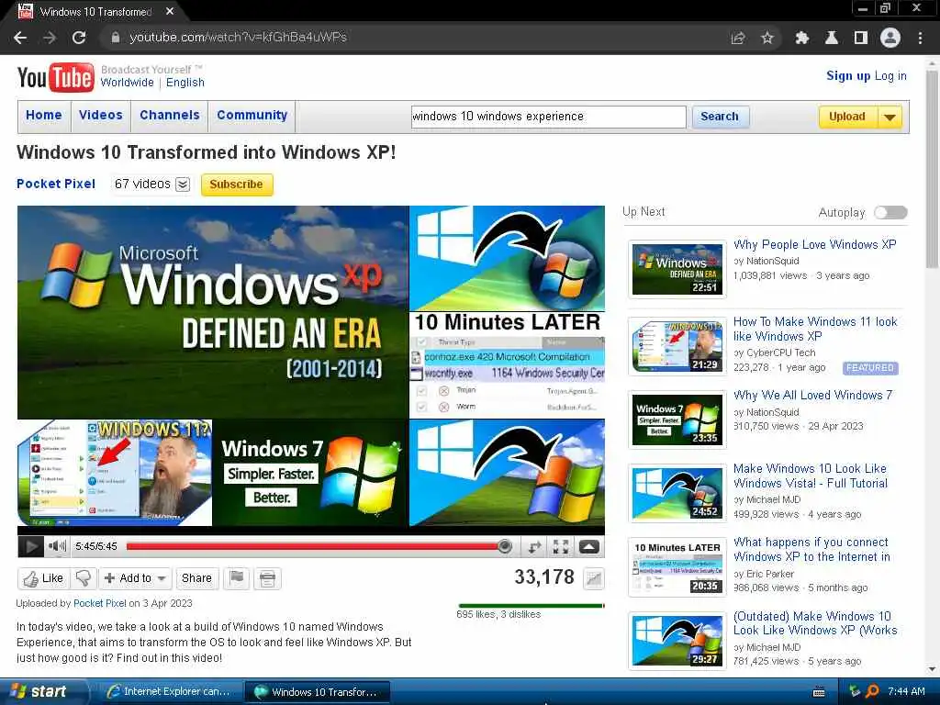
Task: Click the Worldwide location link
Action: 127,83
